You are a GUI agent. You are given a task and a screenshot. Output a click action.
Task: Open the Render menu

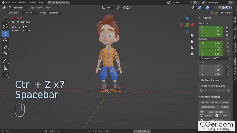pyautogui.click(x=22, y=2)
